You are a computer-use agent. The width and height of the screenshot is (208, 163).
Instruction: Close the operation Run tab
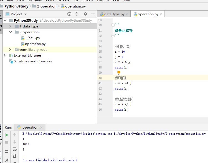click(41, 128)
